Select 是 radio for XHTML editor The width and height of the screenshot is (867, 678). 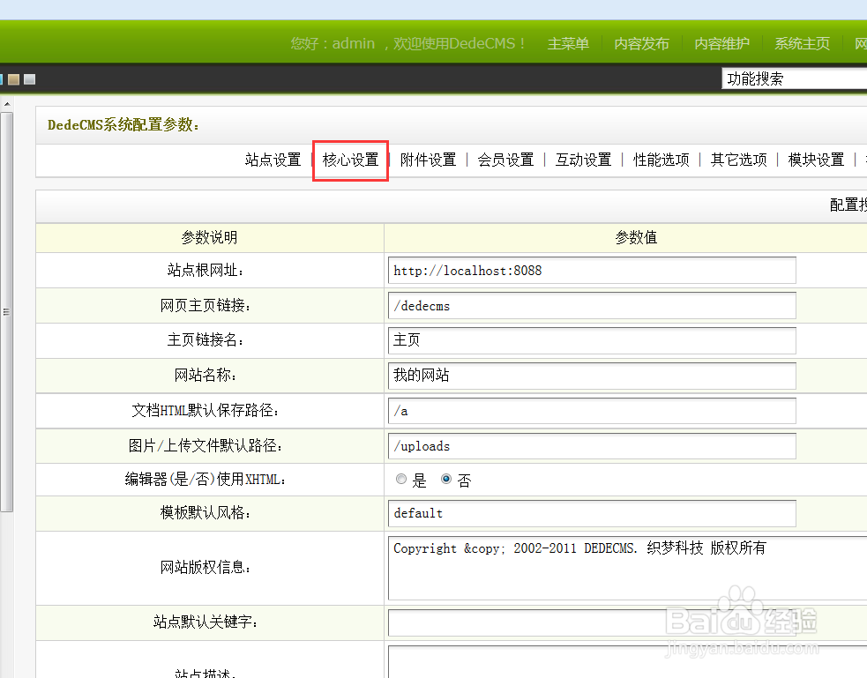pos(401,479)
